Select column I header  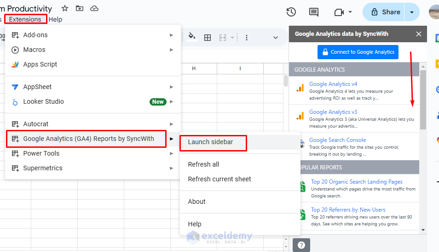[x=240, y=68]
